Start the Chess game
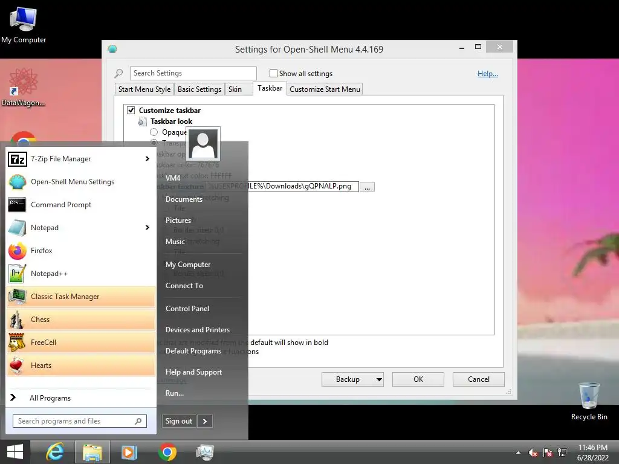This screenshot has height=464, width=619. [80, 319]
